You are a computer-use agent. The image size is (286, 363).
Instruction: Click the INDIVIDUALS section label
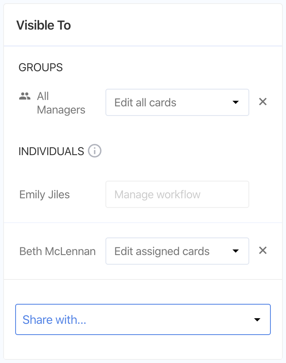(51, 151)
